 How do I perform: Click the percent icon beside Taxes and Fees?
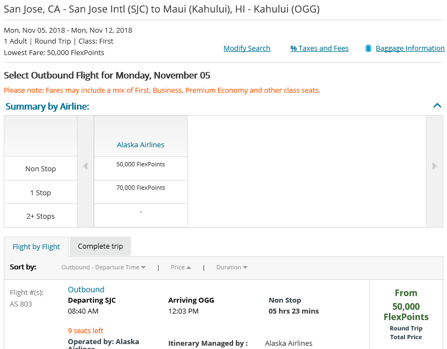(294, 49)
